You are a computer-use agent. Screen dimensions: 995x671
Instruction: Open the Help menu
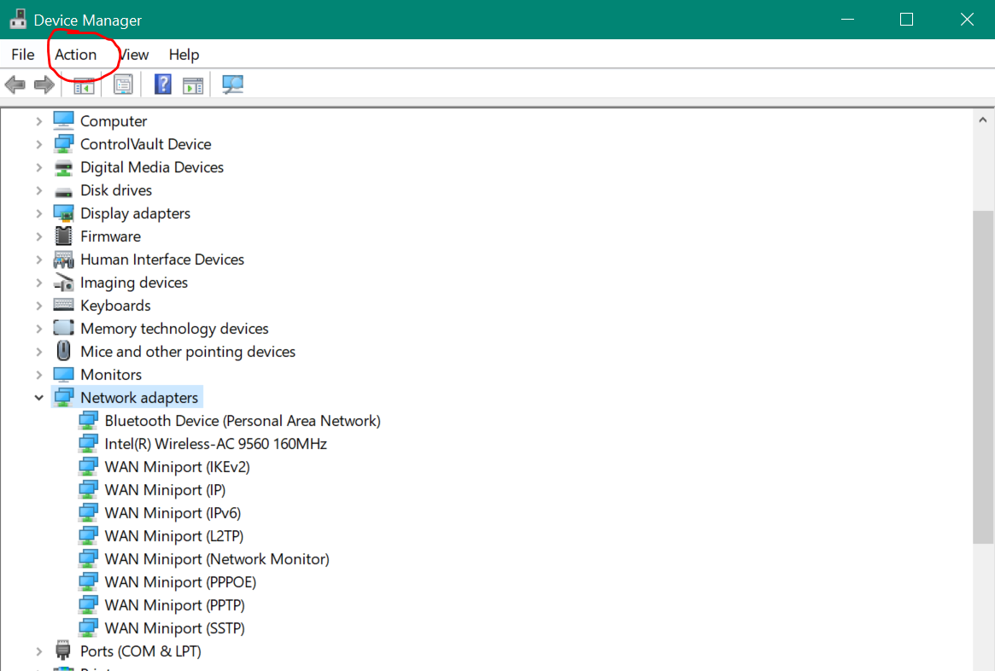184,54
